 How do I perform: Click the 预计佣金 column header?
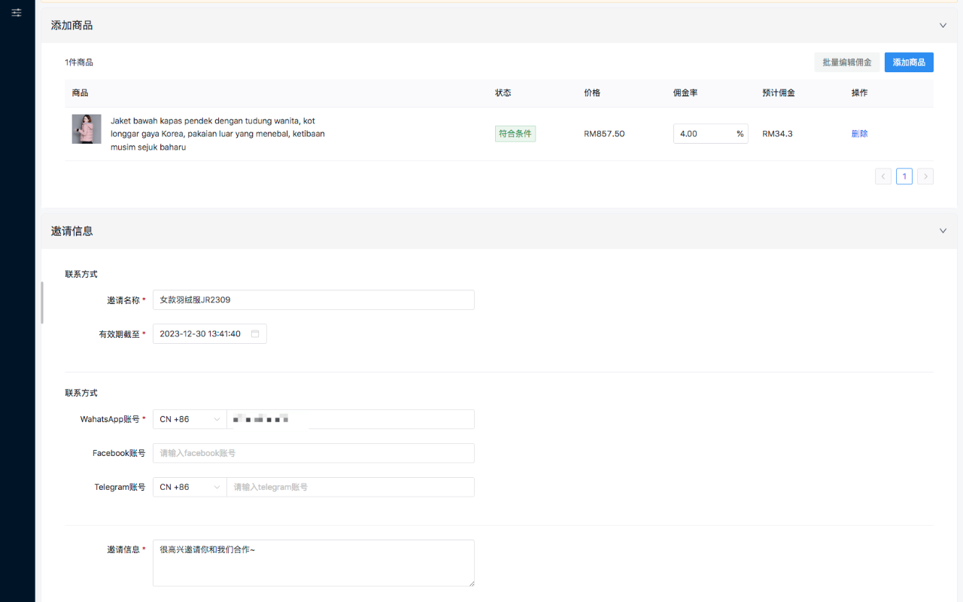[779, 93]
